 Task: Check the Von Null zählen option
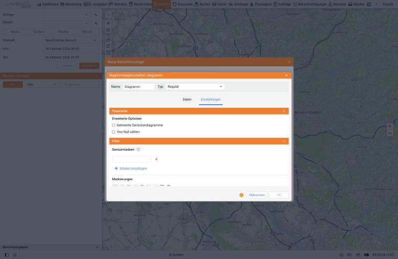pyautogui.click(x=113, y=132)
